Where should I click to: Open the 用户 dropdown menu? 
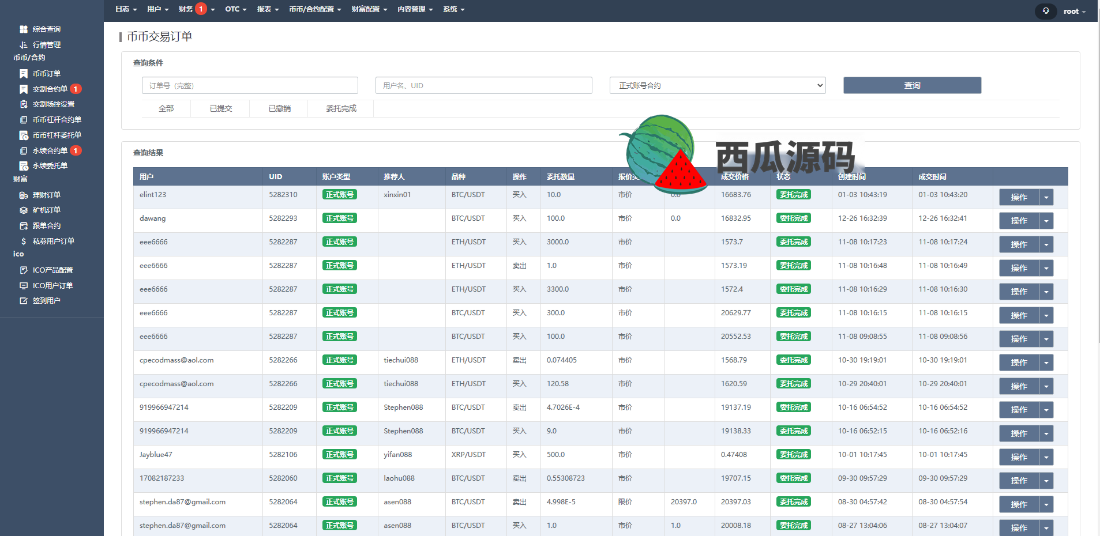(157, 9)
